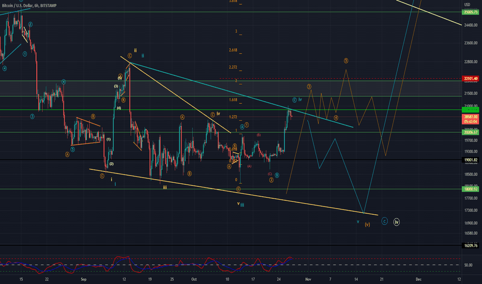Select the teal descending trendline
Viewport: 482px width, 284px height.
pyautogui.click(x=242, y=95)
